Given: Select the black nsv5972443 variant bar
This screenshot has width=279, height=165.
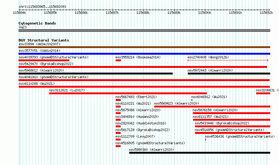Looking at the screenshot, I should pyautogui.click(x=229, y=74).
